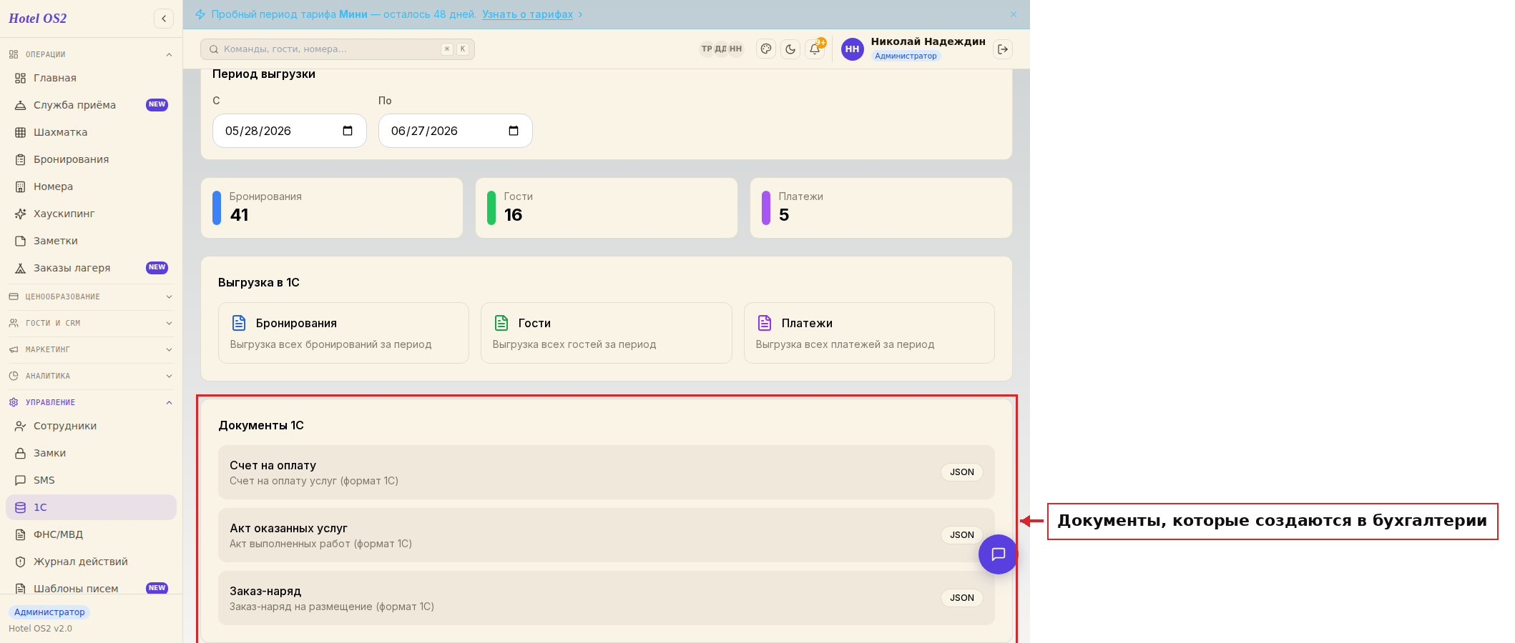
Task: Click the logout icon next to the profile
Action: (x=1003, y=49)
